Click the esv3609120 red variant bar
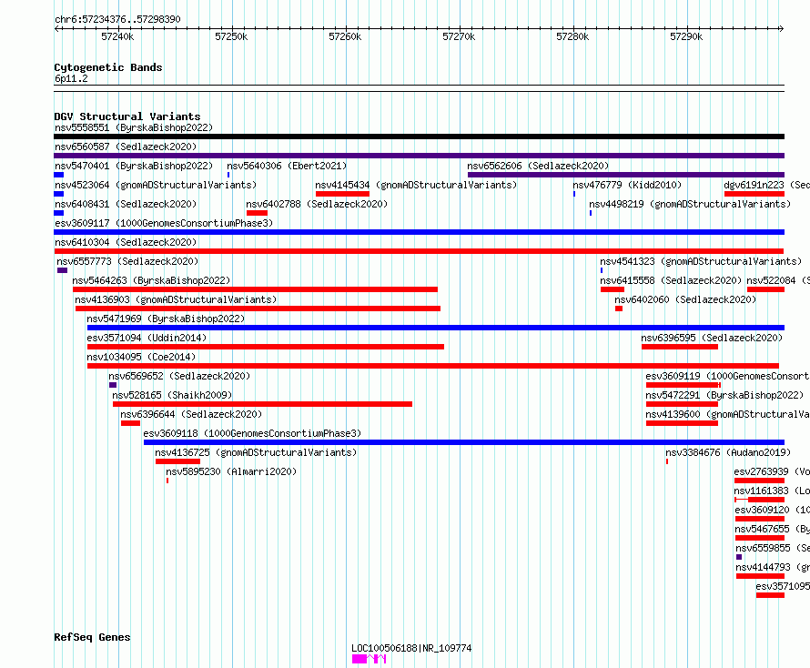 (x=760, y=519)
